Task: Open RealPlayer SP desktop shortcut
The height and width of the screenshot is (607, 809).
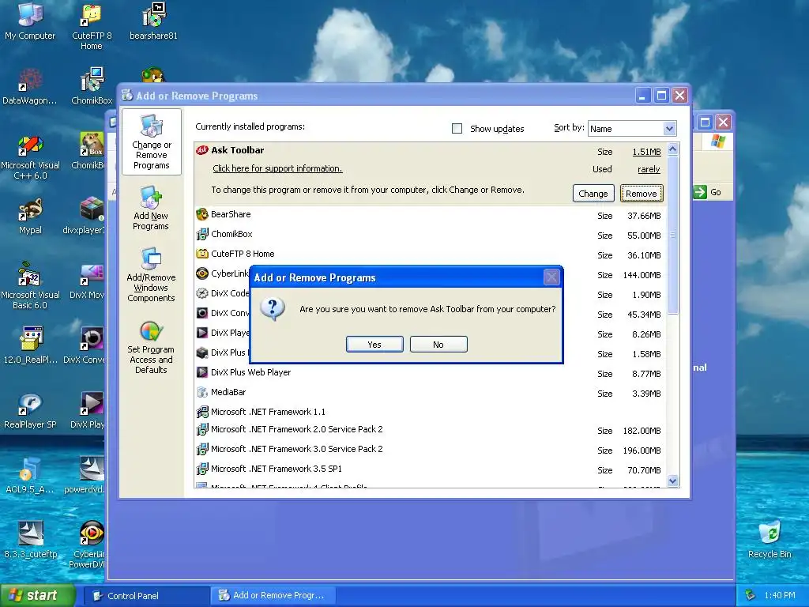Action: coord(30,410)
